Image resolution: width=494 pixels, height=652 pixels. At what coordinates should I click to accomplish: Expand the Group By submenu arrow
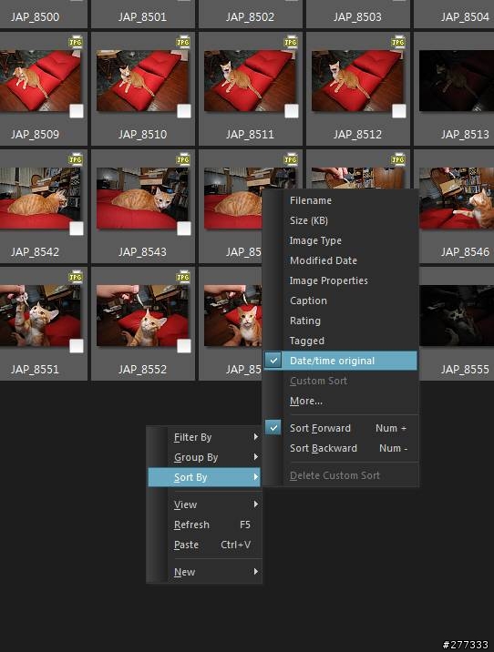(x=256, y=456)
